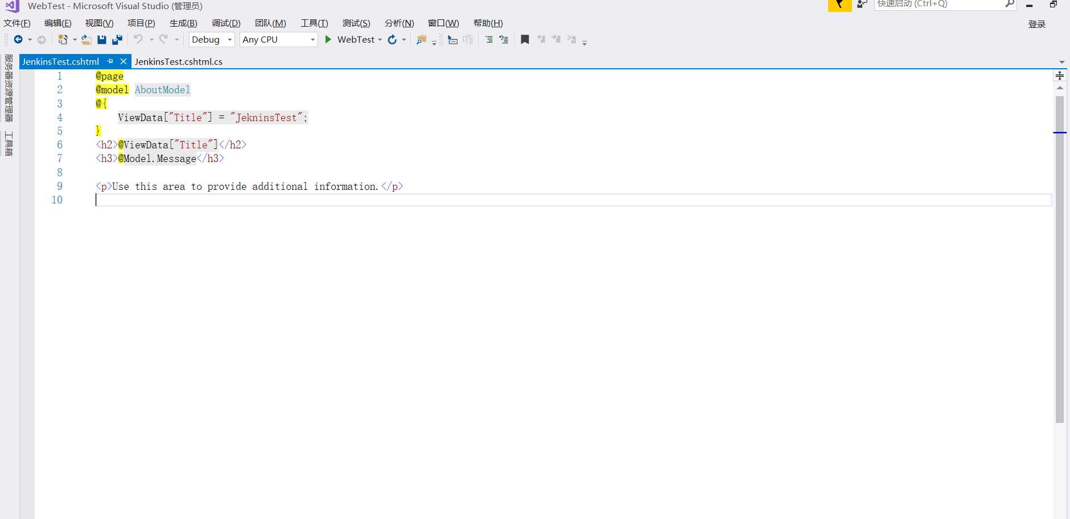Image resolution: width=1070 pixels, height=519 pixels.
Task: Click the @Model.Message expression on line 7
Action: 157,159
